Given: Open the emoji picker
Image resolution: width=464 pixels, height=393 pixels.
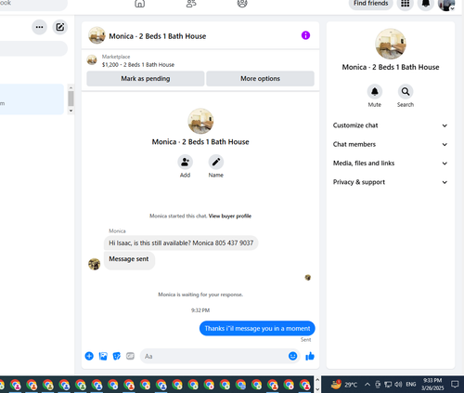Looking at the screenshot, I should coord(292,356).
